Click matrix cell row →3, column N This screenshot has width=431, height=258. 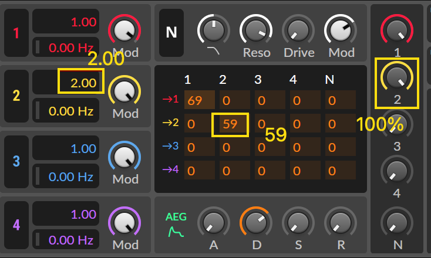pyautogui.click(x=341, y=147)
